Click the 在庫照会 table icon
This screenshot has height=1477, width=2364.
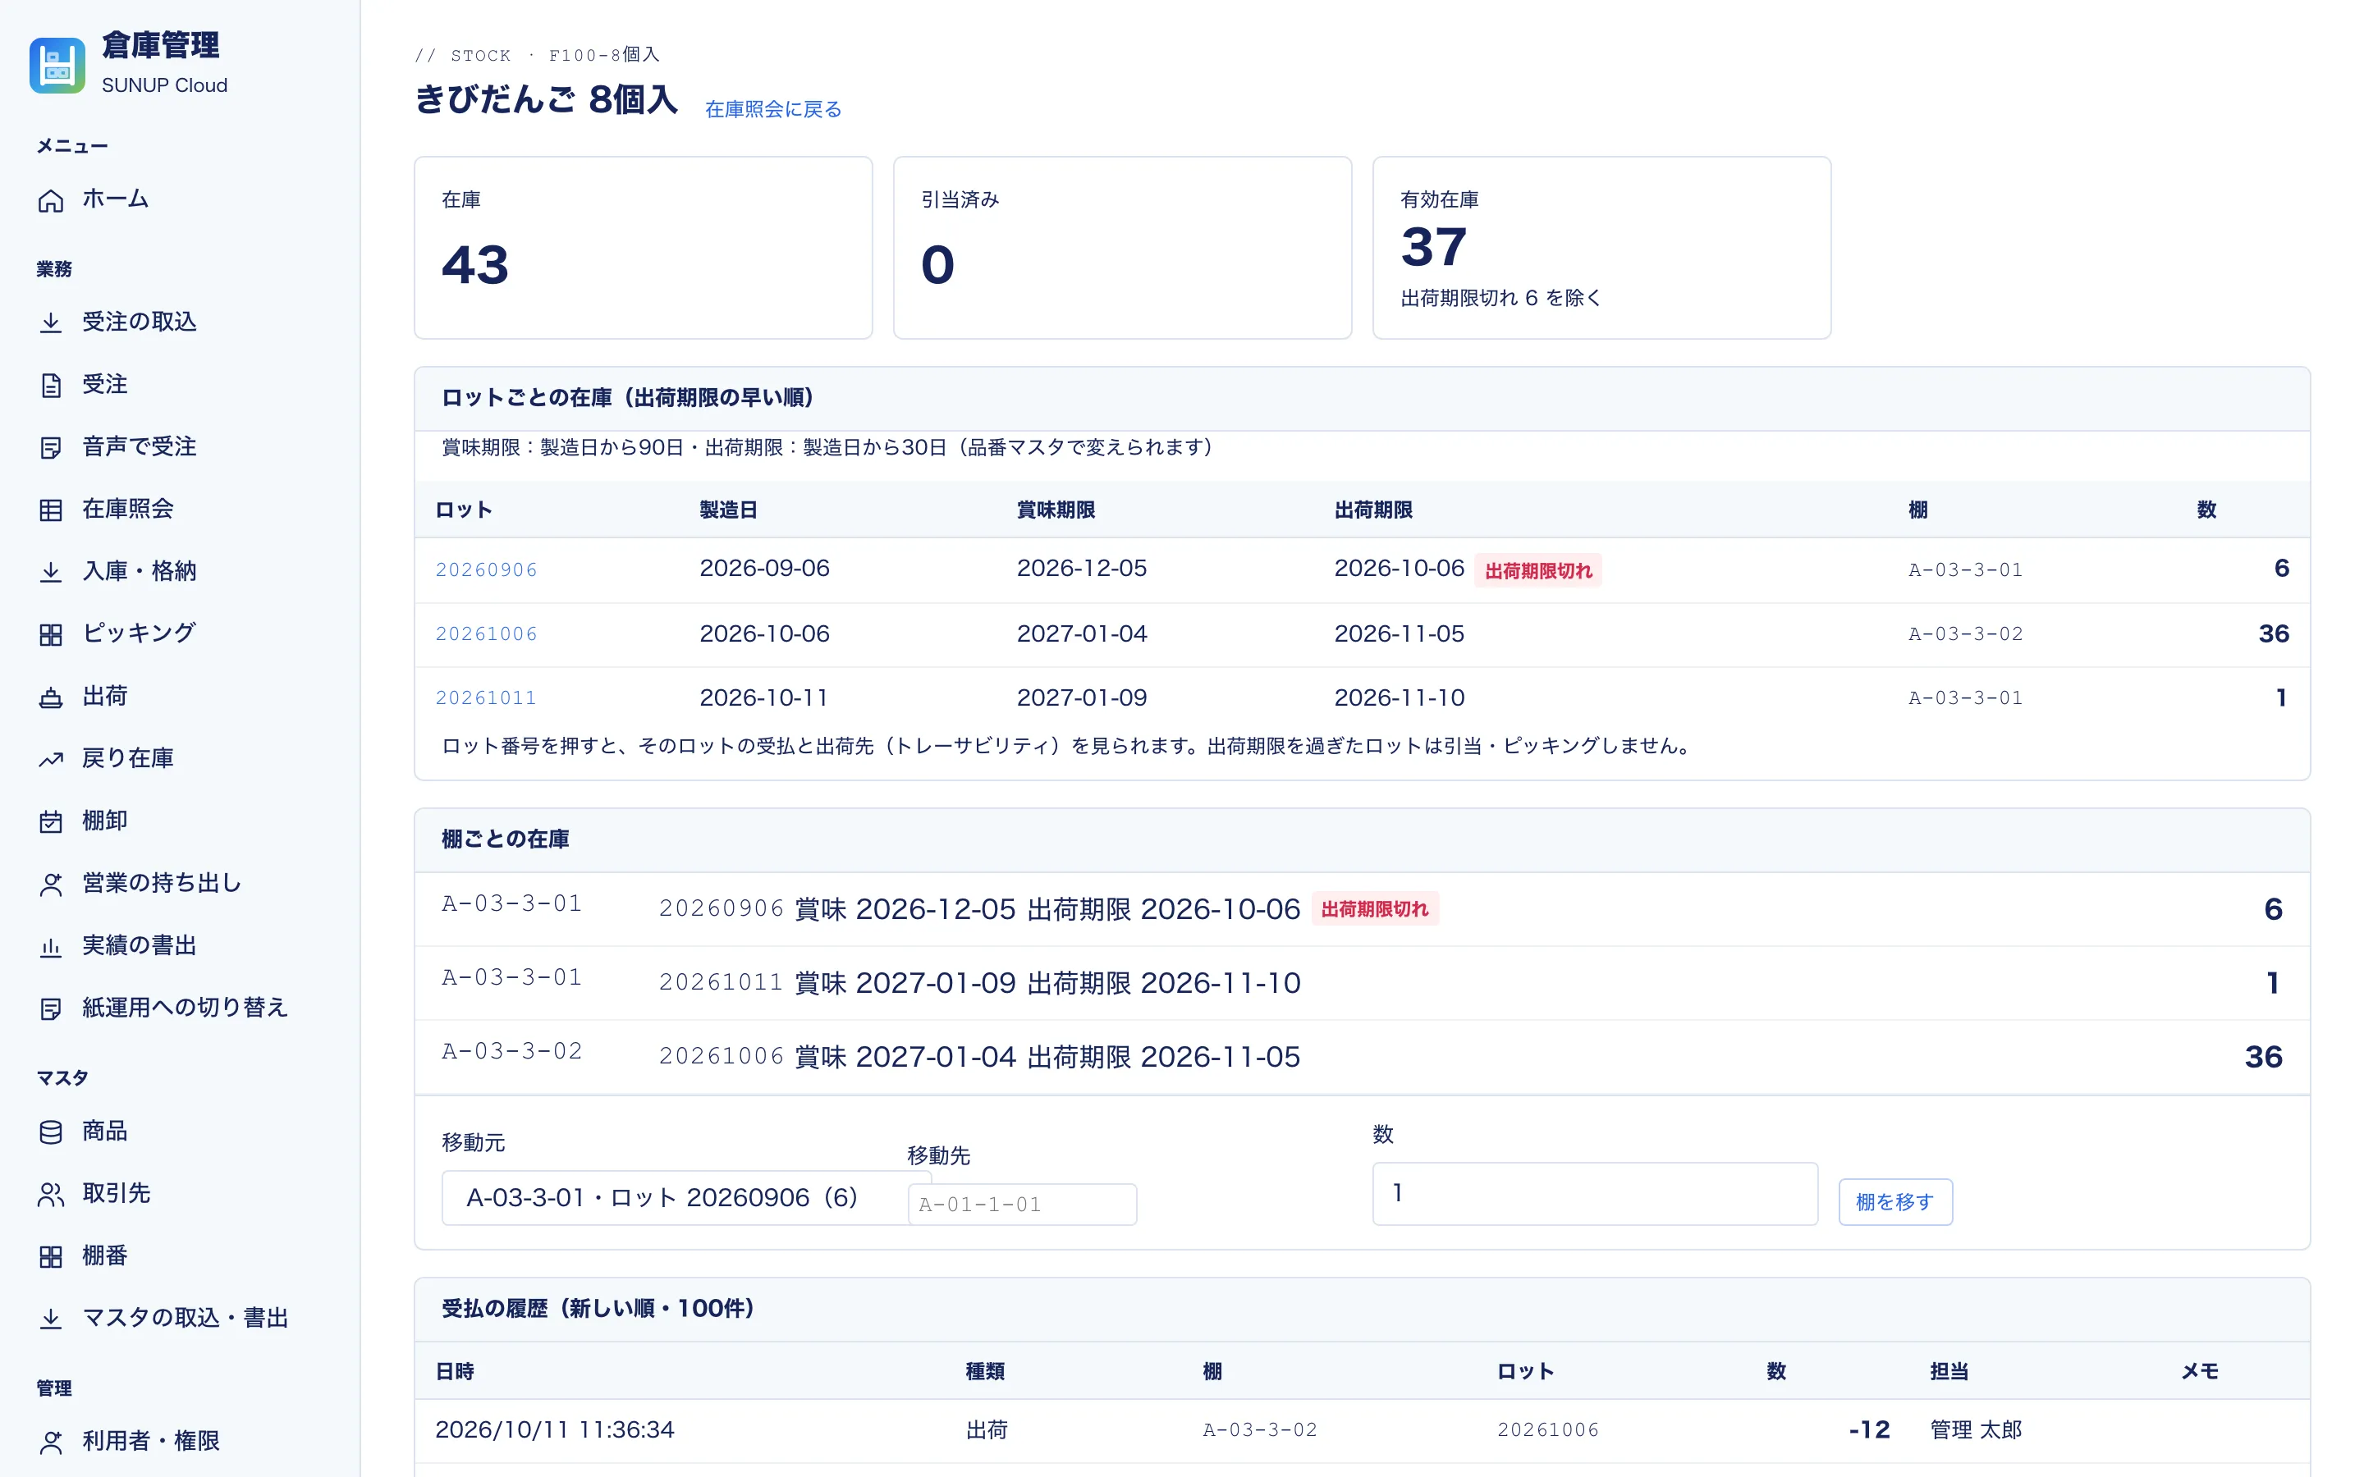coord(51,510)
